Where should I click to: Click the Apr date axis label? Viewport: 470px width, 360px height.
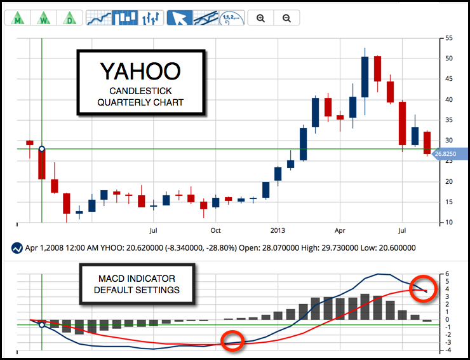pyautogui.click(x=340, y=231)
